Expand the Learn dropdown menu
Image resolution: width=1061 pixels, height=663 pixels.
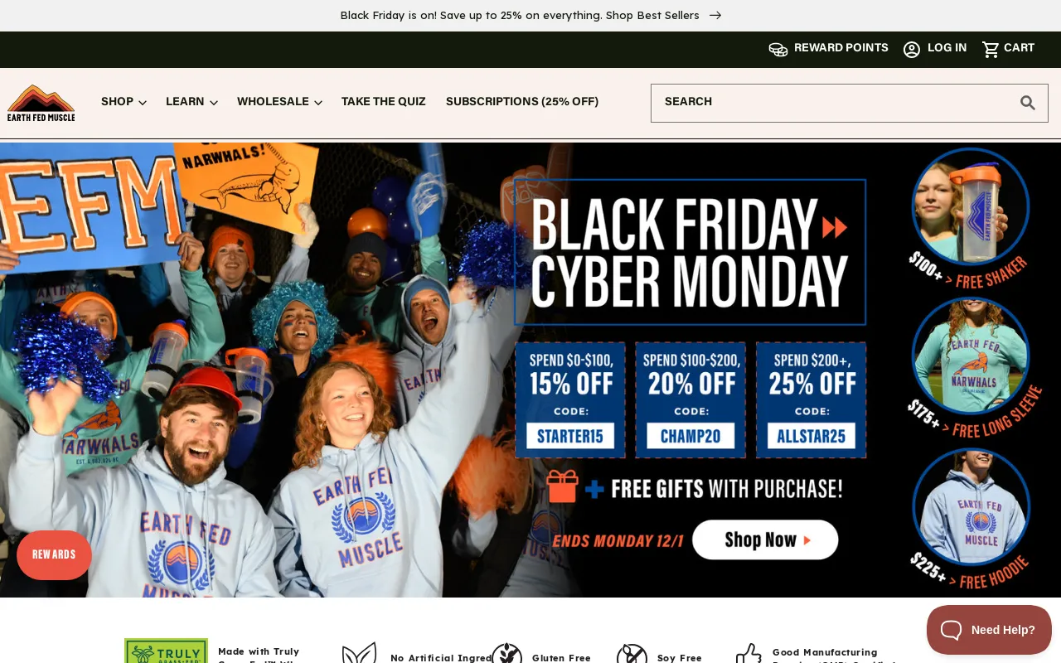tap(191, 102)
